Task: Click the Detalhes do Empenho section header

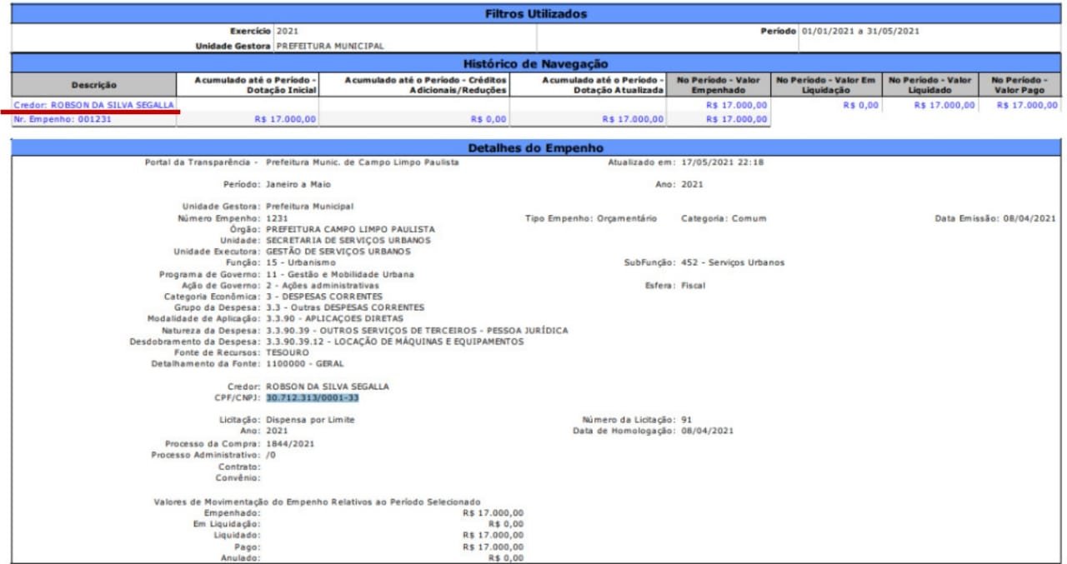Action: point(536,147)
